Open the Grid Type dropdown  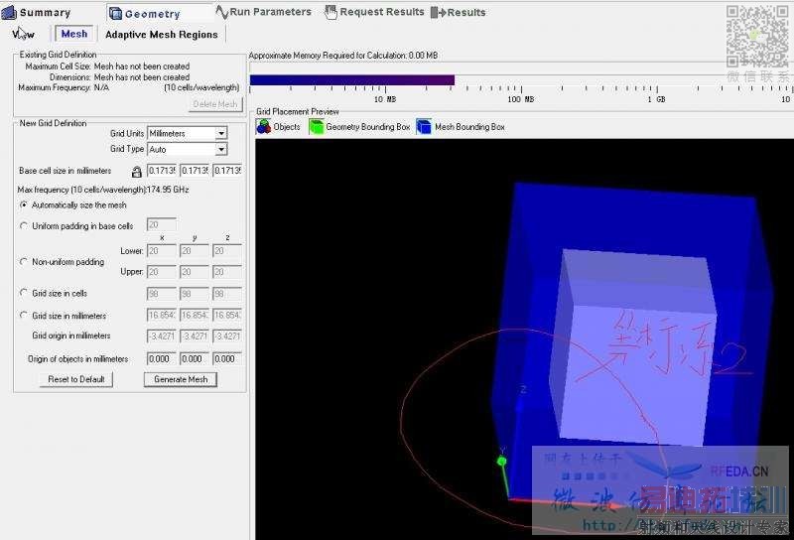[221, 150]
